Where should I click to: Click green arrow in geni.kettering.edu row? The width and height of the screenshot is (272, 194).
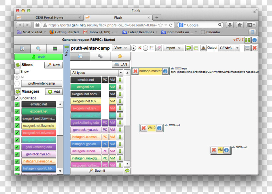click(x=120, y=123)
